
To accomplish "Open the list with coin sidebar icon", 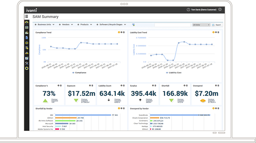I will [x=27, y=48].
